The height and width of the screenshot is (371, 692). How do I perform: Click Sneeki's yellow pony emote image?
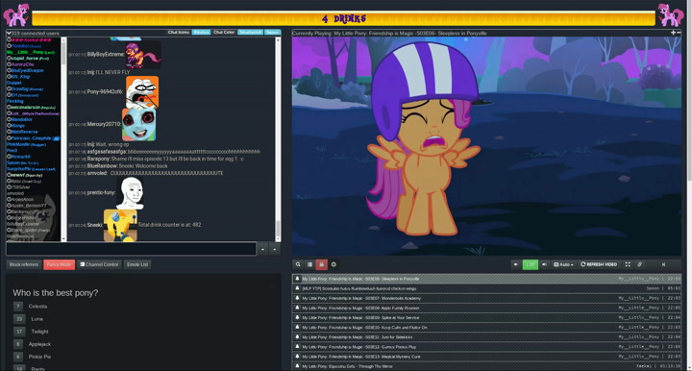[x=120, y=226]
